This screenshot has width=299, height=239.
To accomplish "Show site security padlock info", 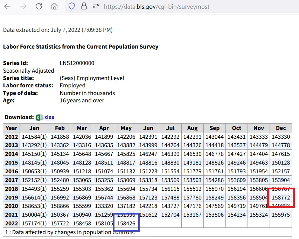I will (x=84, y=6).
